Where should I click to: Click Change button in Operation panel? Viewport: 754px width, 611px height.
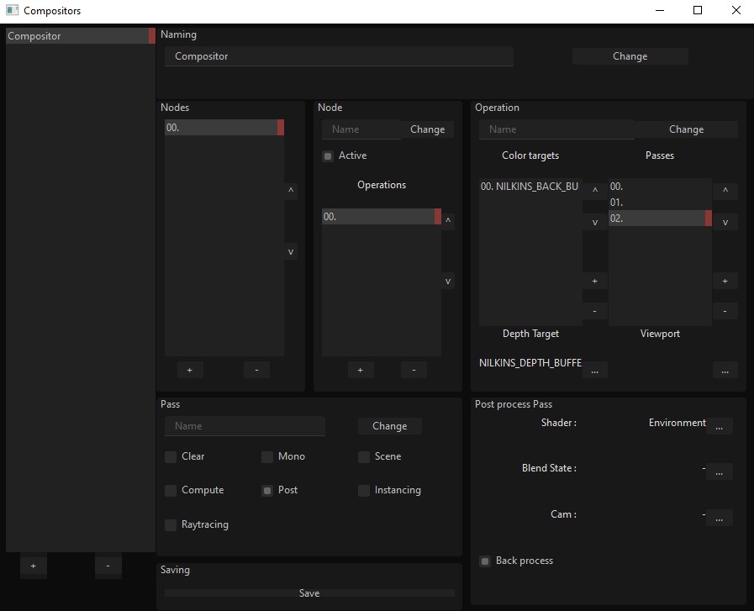[x=686, y=129]
